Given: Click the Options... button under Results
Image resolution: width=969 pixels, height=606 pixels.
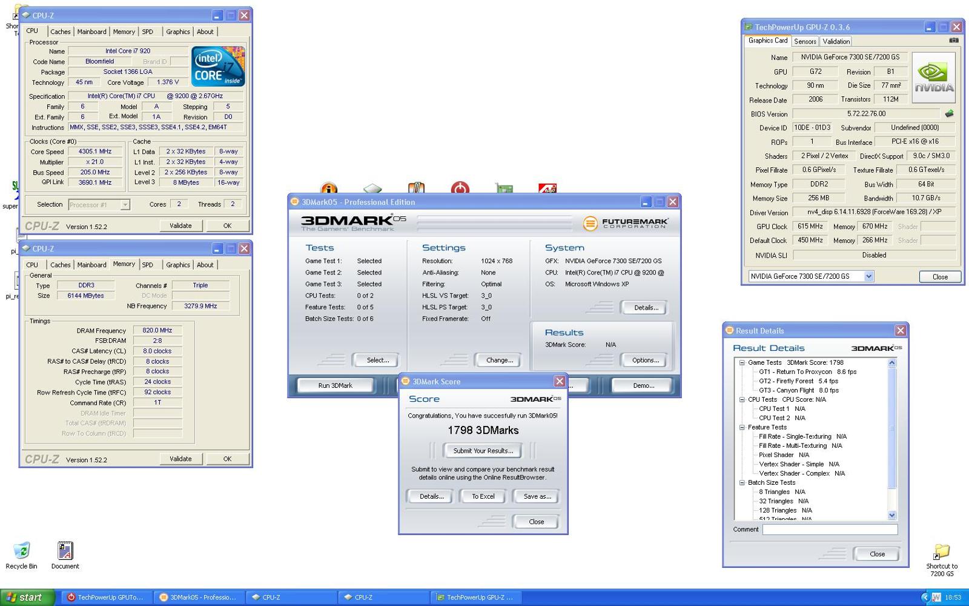Looking at the screenshot, I should (646, 360).
